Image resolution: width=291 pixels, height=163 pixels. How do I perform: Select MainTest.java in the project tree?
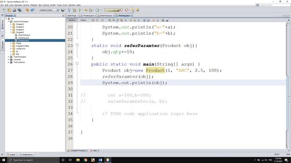point(24,35)
